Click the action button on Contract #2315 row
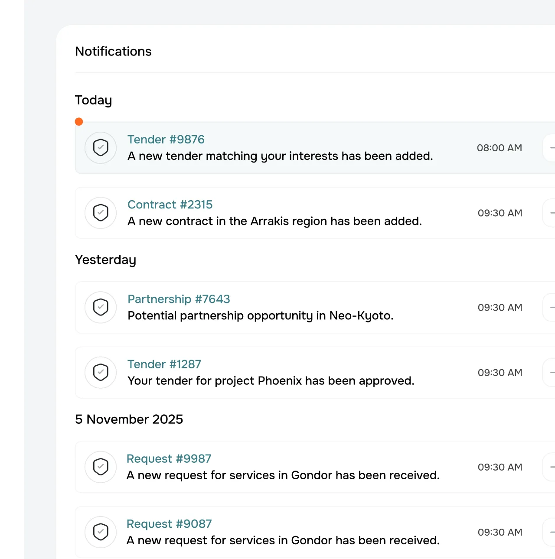The image size is (555, 559). [x=550, y=213]
